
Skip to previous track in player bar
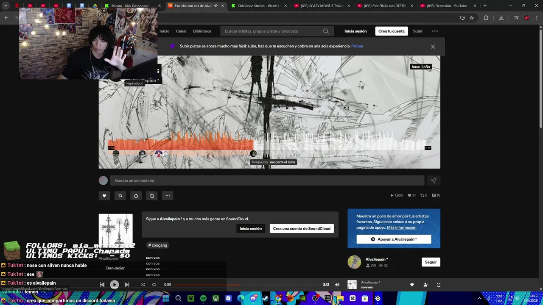pos(102,285)
